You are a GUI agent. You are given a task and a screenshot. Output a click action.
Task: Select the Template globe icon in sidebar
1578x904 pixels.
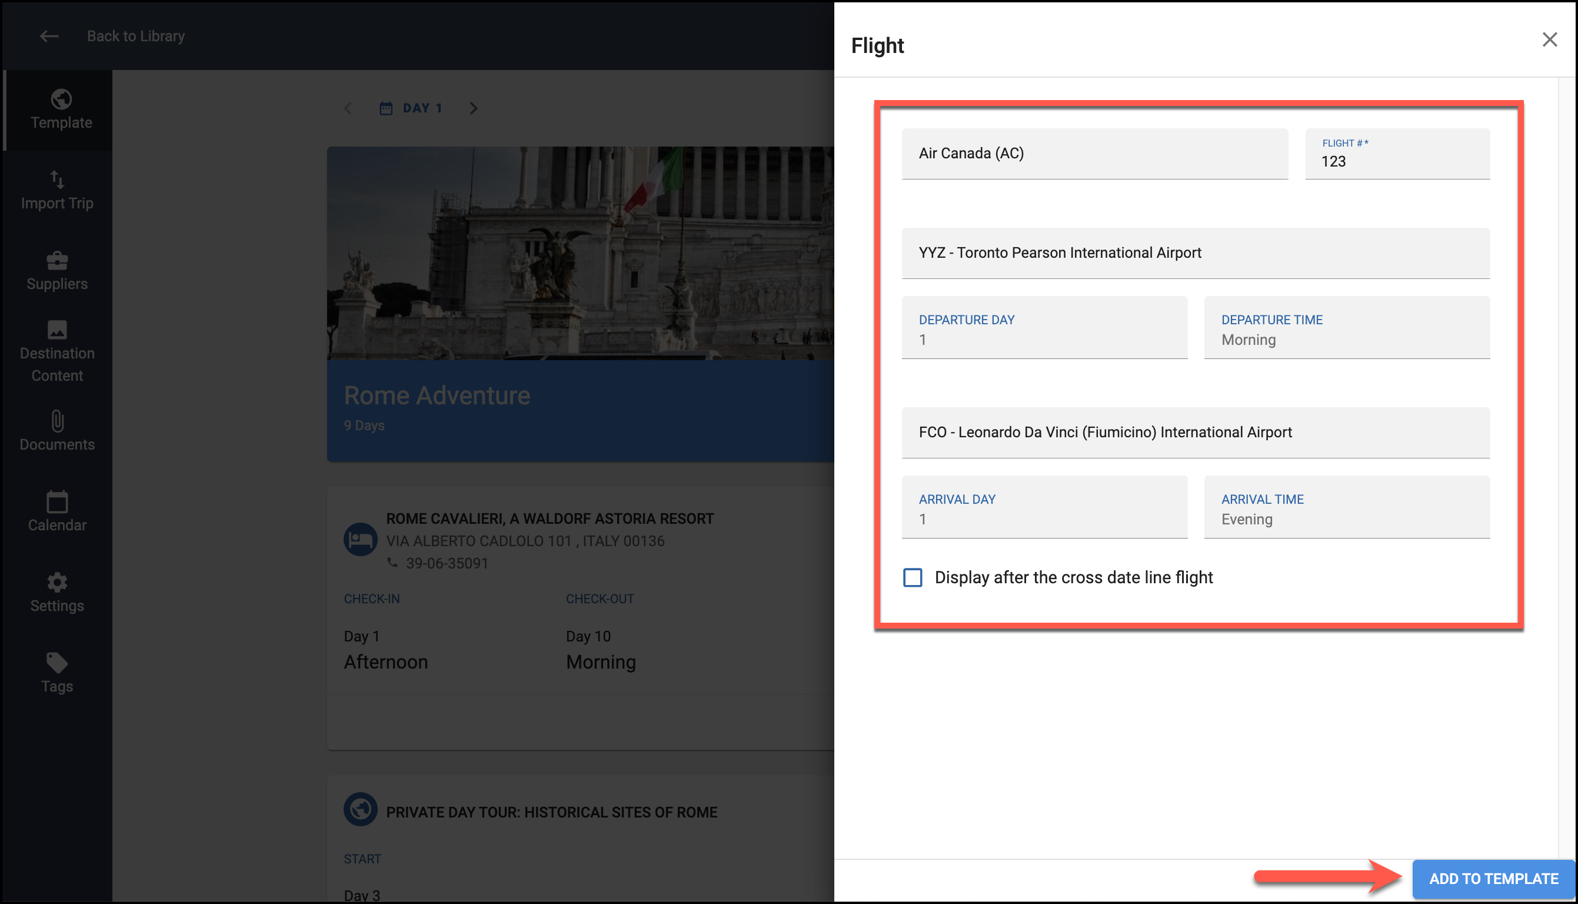point(61,99)
